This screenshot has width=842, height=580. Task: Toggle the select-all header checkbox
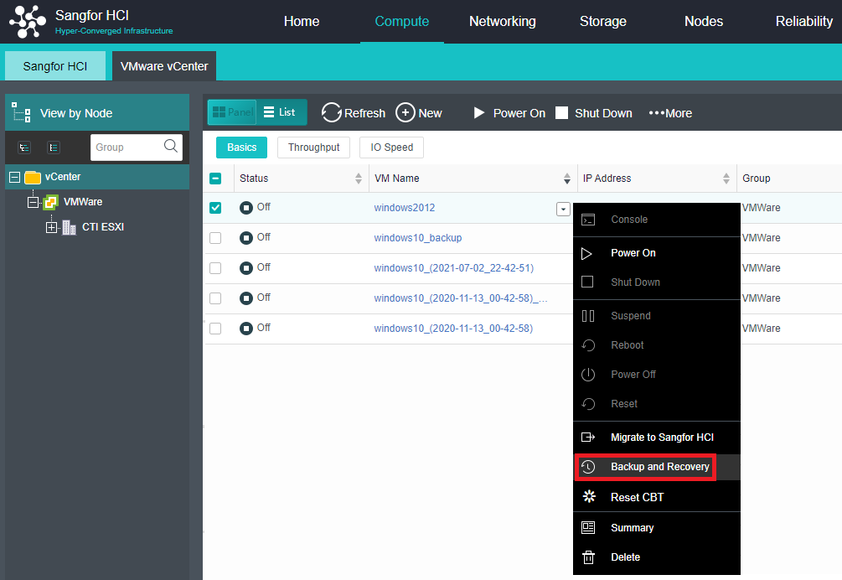215,179
